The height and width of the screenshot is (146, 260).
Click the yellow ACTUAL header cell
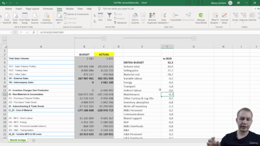click(104, 54)
